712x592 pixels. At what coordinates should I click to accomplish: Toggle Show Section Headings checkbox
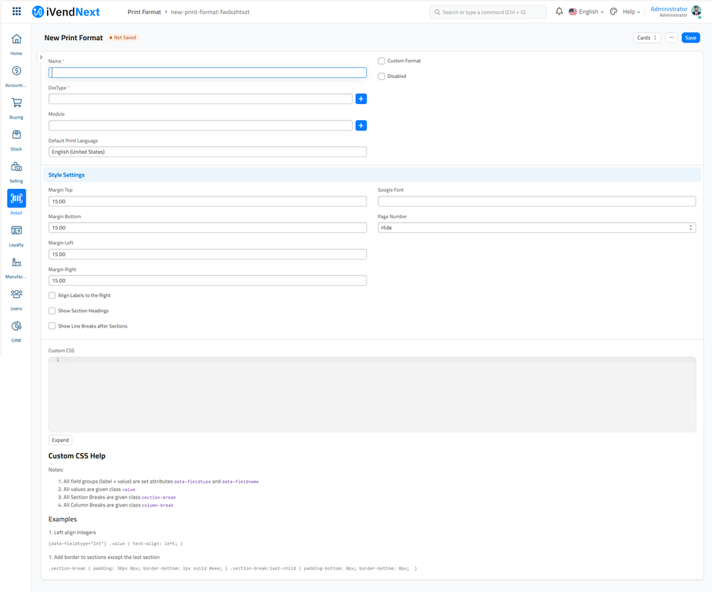point(52,311)
